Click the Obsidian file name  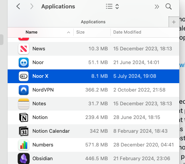point(42,159)
